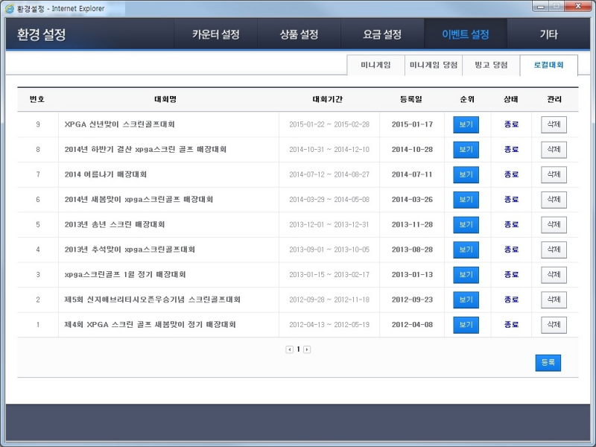Click the Internet Explorer window icon
The width and height of the screenshot is (596, 447).
tap(10, 8)
